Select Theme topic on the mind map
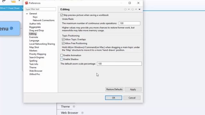Screen dimensions: 205x115 [65, 106]
